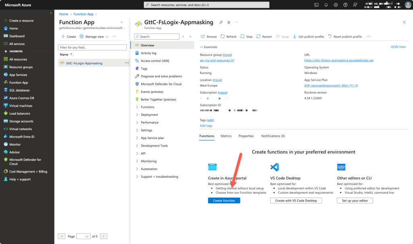Expand the Monitoring menu group
413x244 pixels.
(148, 161)
